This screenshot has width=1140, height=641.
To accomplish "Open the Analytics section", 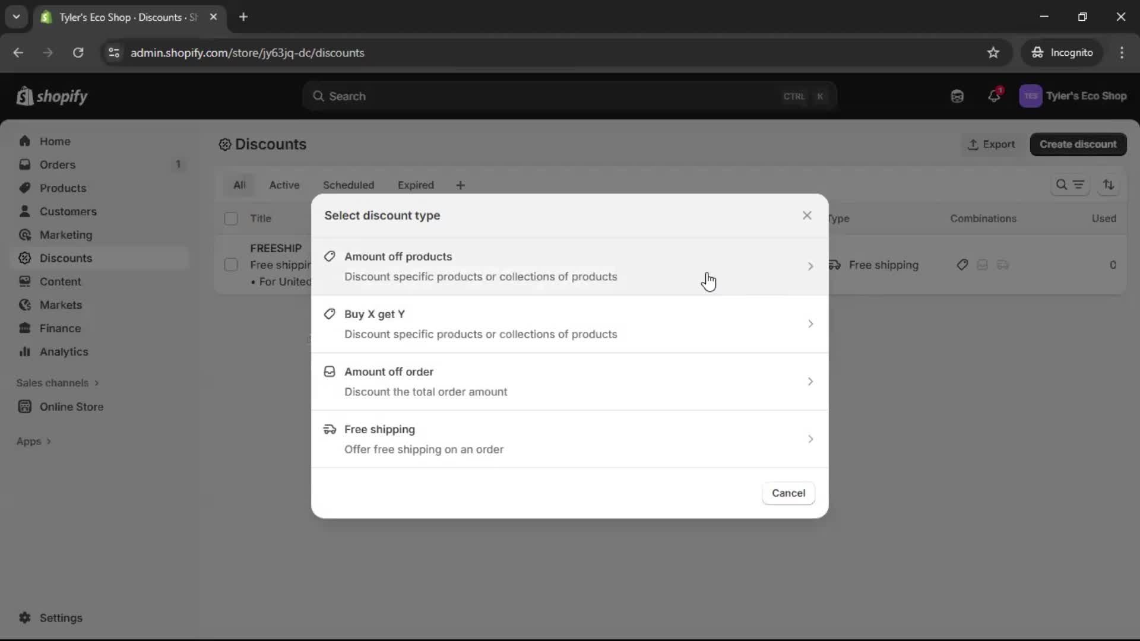I will tap(62, 351).
